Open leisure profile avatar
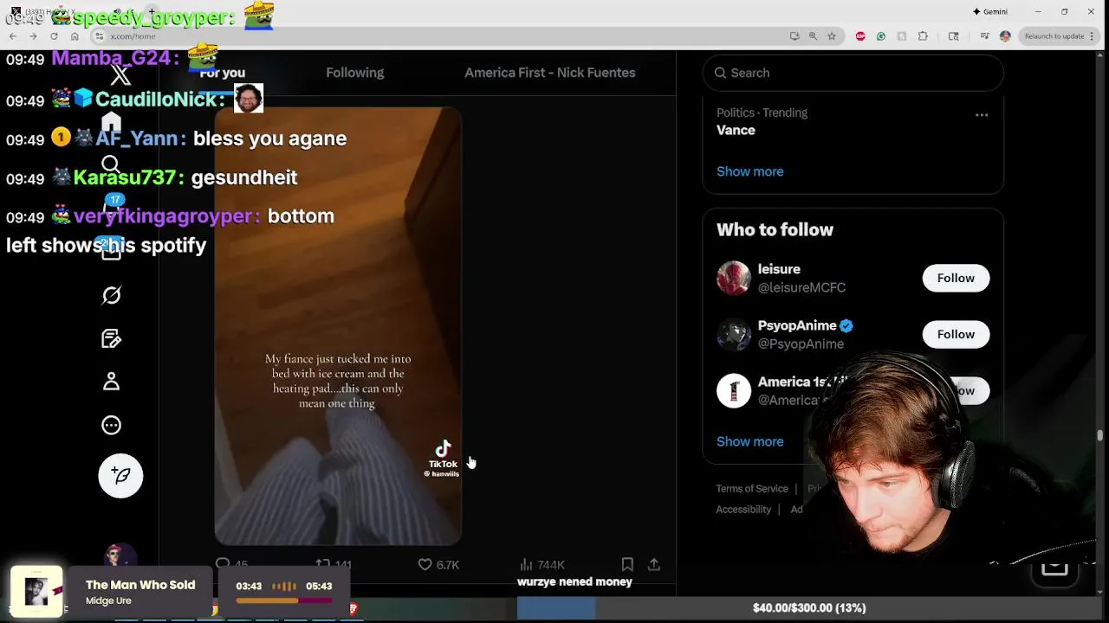Image resolution: width=1109 pixels, height=623 pixels. point(734,278)
